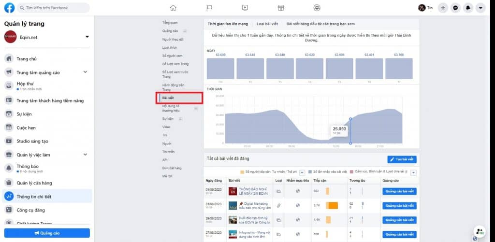Click the Quảng cáo sidebar button

point(47,233)
